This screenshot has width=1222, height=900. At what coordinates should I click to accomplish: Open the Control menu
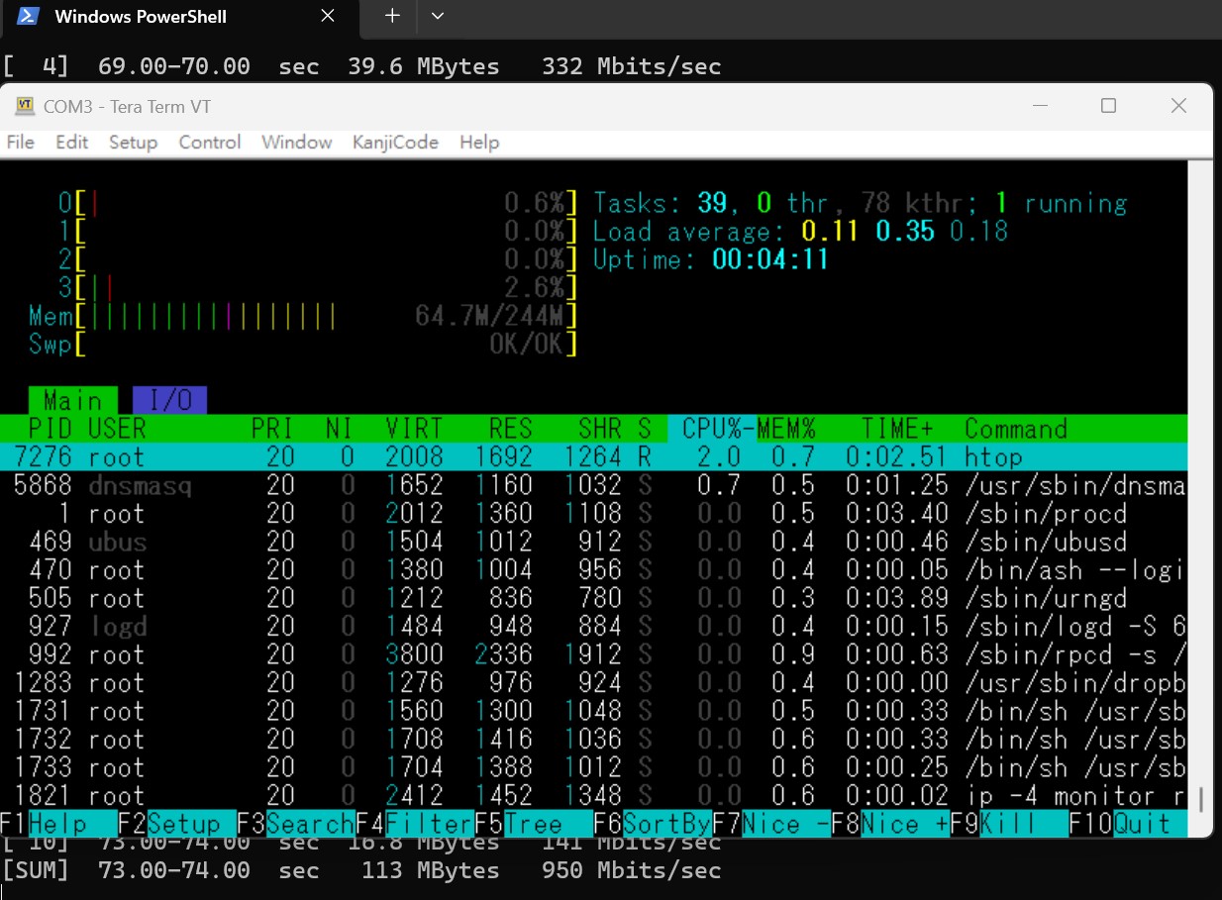click(210, 143)
